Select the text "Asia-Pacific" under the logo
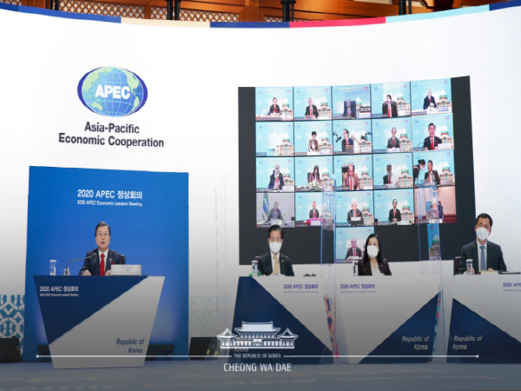Image resolution: width=521 pixels, height=391 pixels. point(112,128)
